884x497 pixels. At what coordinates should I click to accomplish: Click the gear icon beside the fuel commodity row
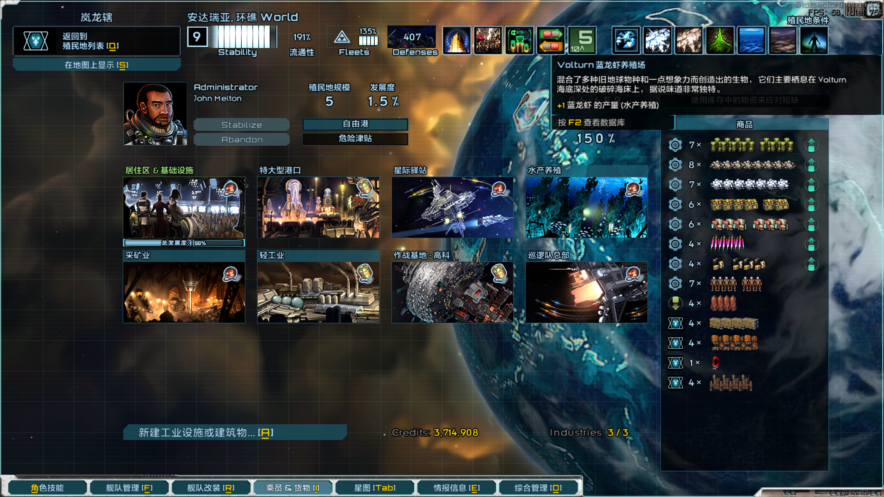(675, 145)
